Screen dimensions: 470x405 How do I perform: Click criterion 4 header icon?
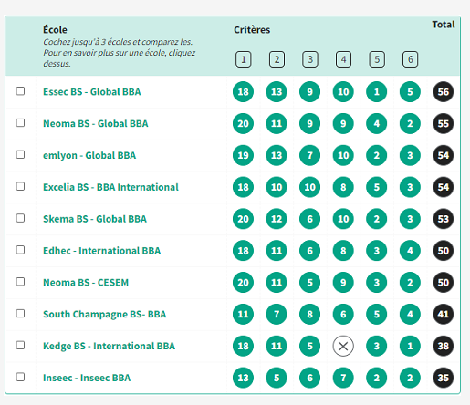click(343, 59)
